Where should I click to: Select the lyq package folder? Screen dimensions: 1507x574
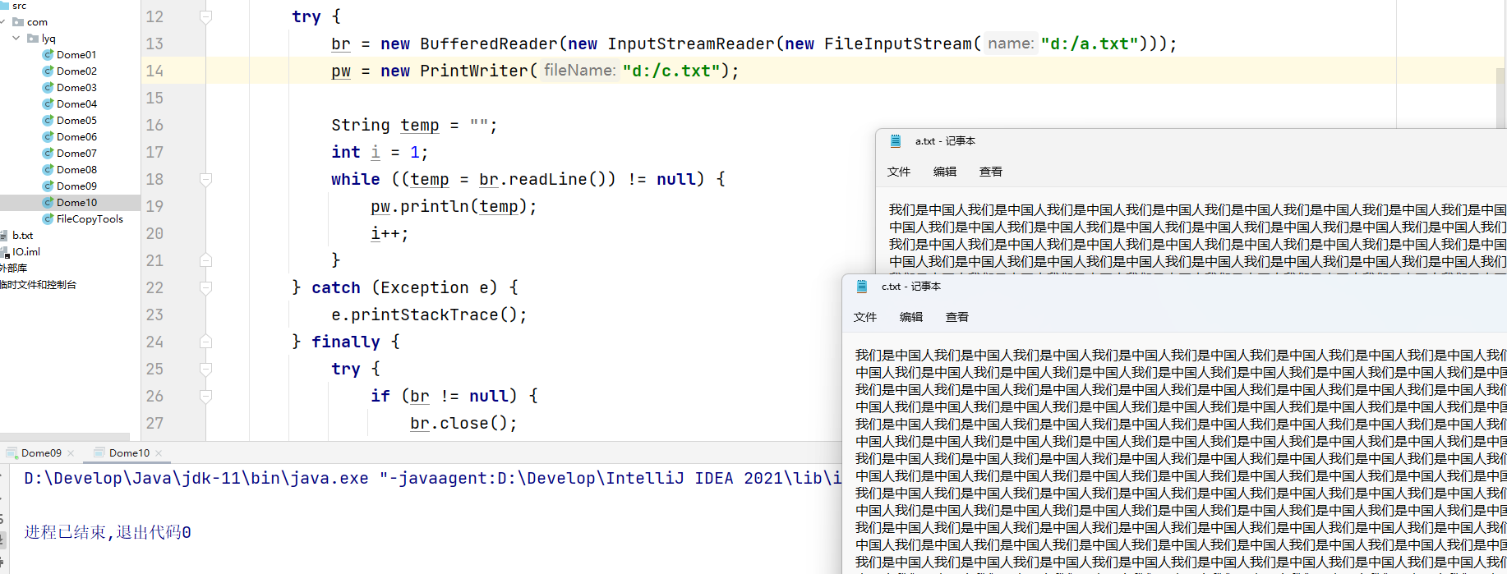48,39
